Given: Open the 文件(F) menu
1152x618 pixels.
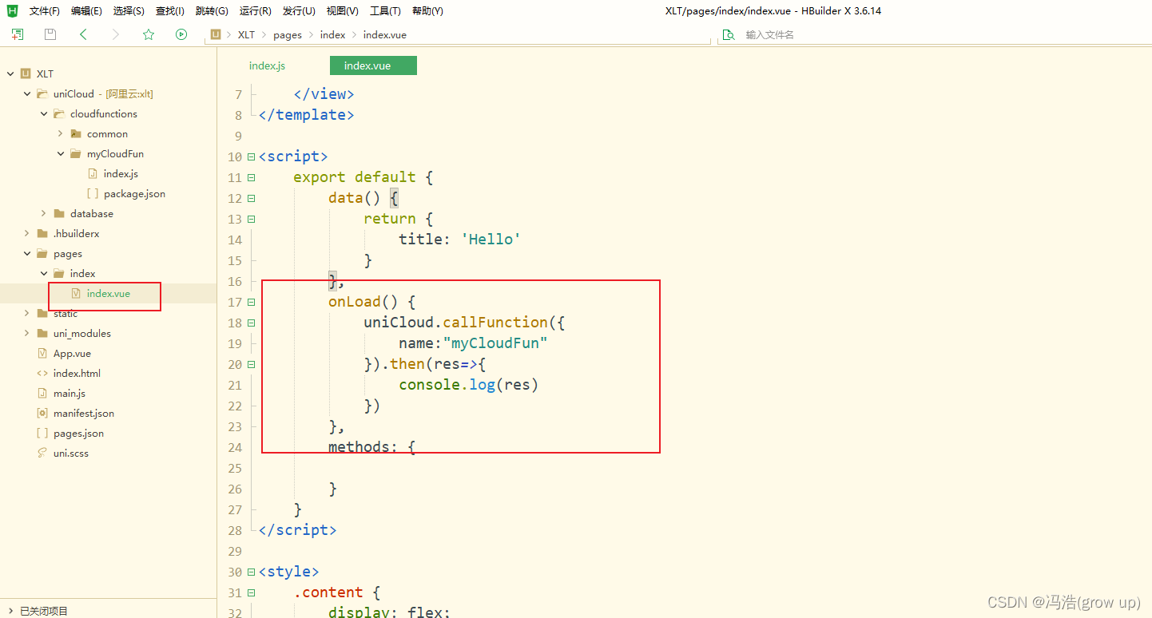Looking at the screenshot, I should pos(45,11).
